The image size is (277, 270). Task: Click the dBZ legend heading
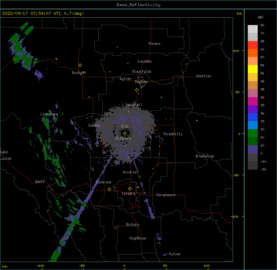(x=260, y=17)
